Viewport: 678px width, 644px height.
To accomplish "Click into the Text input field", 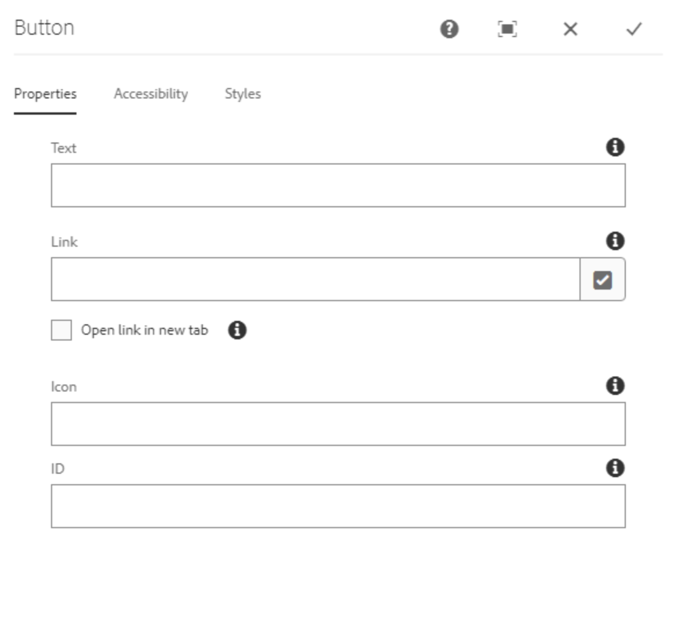I will click(338, 185).
